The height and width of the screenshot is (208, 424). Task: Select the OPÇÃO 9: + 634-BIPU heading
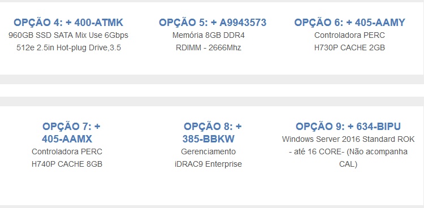[348, 127]
